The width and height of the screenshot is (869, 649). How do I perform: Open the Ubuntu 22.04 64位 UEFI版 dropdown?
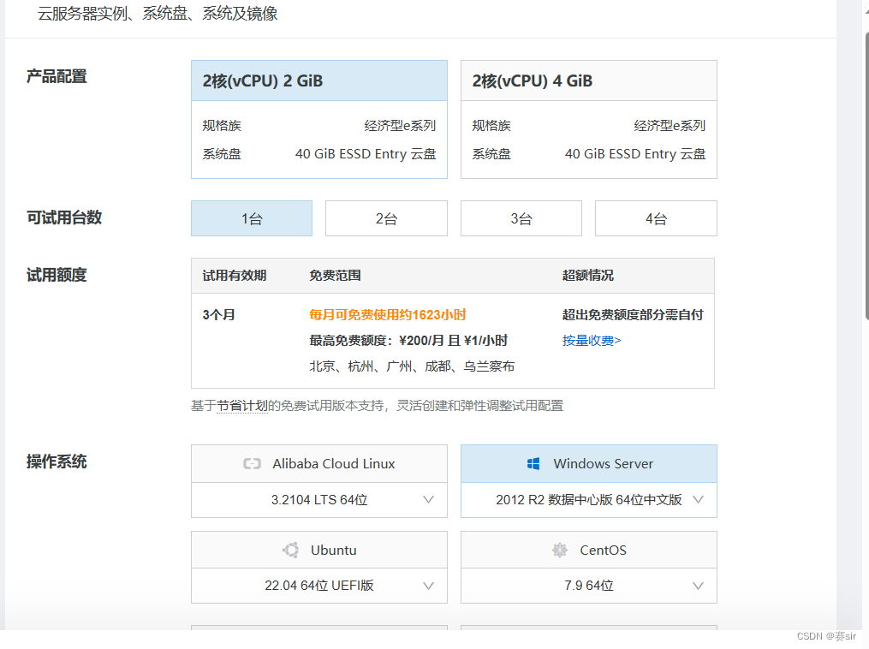click(318, 586)
